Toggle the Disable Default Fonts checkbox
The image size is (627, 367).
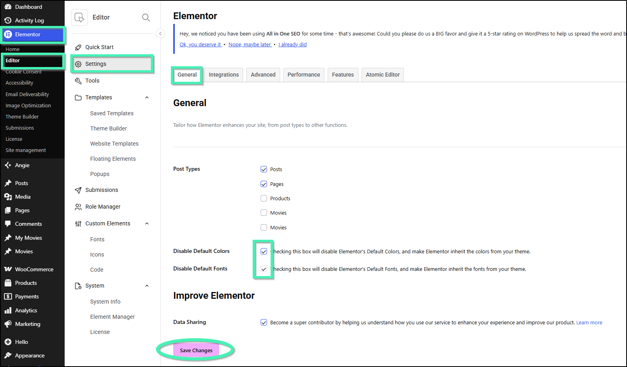tap(264, 269)
